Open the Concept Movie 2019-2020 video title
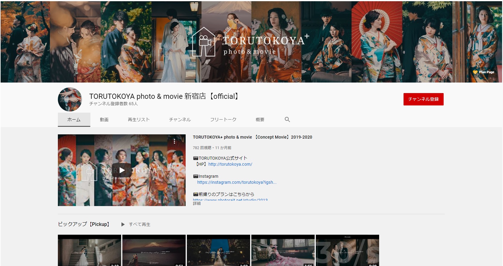Screen dimensions: 503x266 point(253,137)
